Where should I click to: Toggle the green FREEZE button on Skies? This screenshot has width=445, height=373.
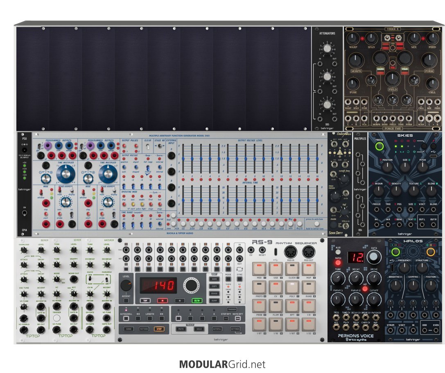pos(379,146)
